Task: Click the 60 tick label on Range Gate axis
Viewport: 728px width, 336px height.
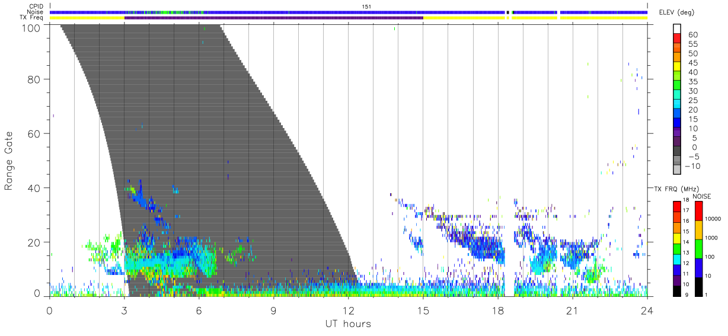Action: [35, 133]
